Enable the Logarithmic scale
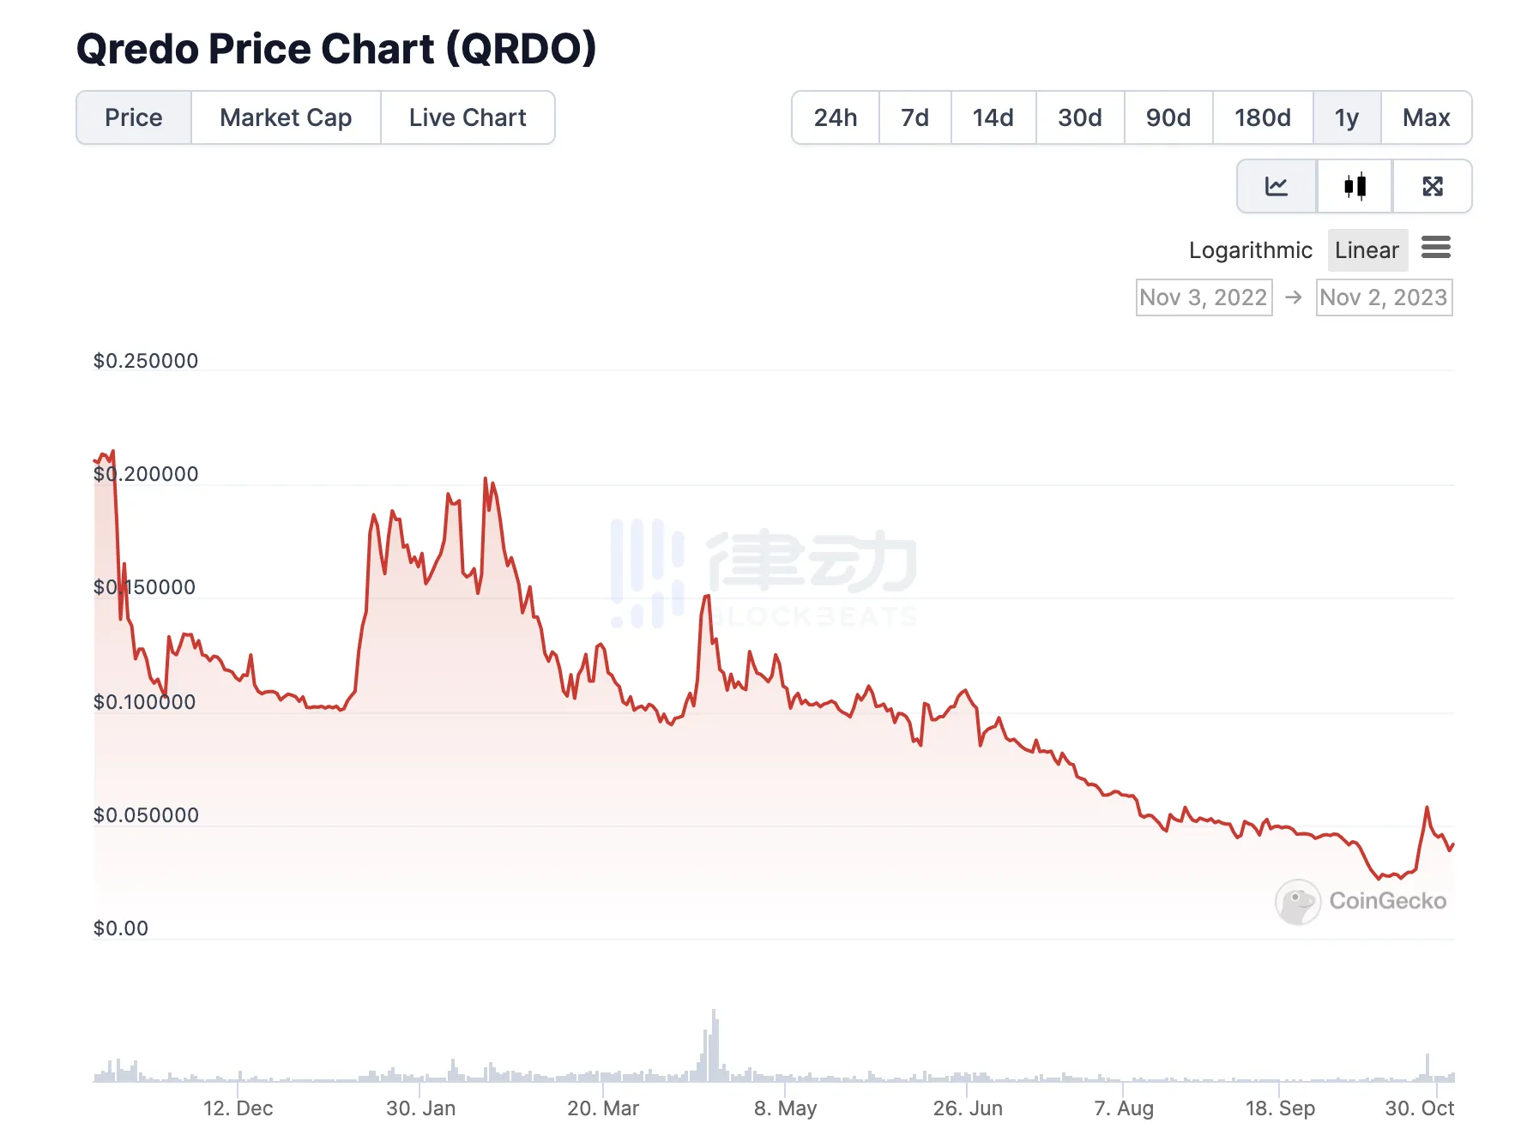The image size is (1527, 1147). click(1250, 250)
